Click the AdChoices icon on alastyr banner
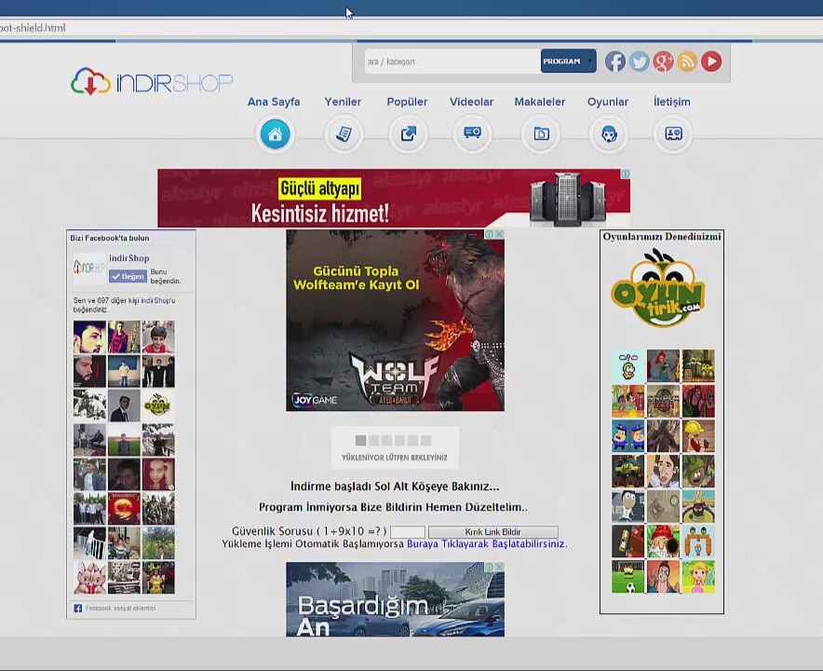 625,174
